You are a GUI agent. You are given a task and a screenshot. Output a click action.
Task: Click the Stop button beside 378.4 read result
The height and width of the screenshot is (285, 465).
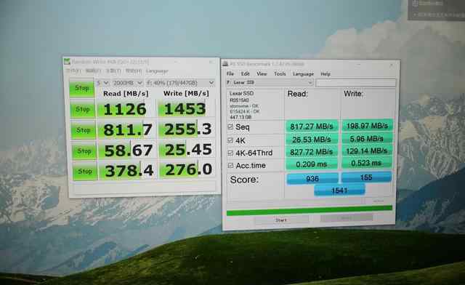click(85, 172)
